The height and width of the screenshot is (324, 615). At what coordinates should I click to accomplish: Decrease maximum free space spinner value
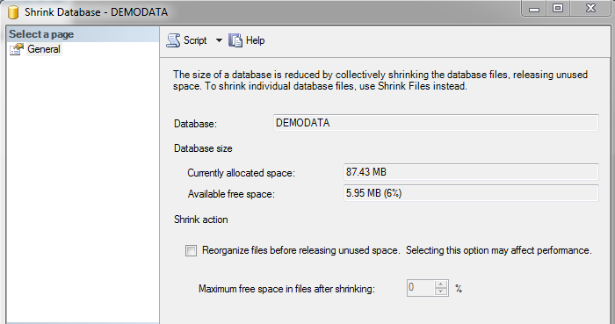tap(441, 292)
